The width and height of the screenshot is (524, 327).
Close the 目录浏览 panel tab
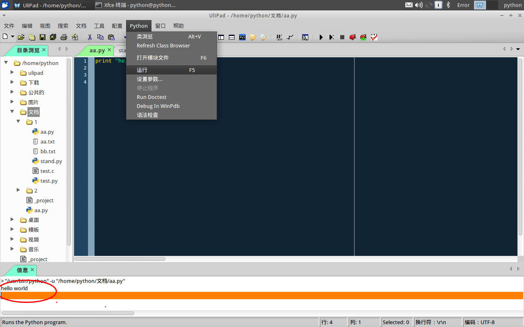click(x=44, y=50)
